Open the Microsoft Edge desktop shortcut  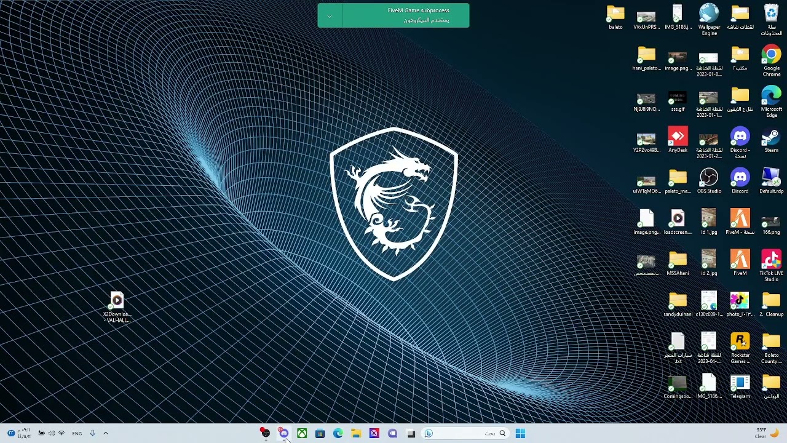click(771, 102)
